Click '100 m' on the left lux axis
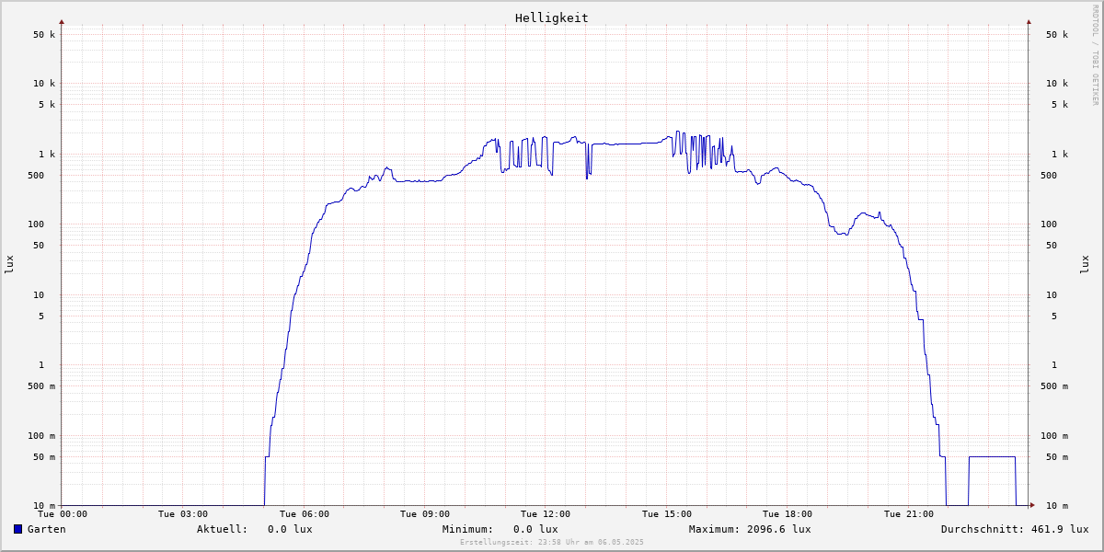This screenshot has height=552, width=1104. tap(41, 436)
